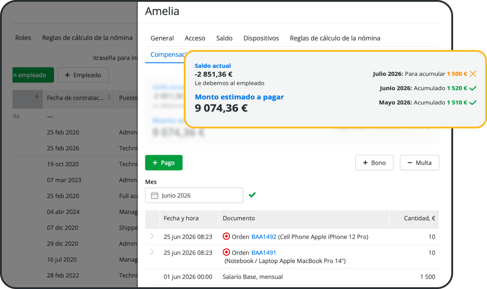Select the Salario Base, mensual row

click(x=292, y=277)
